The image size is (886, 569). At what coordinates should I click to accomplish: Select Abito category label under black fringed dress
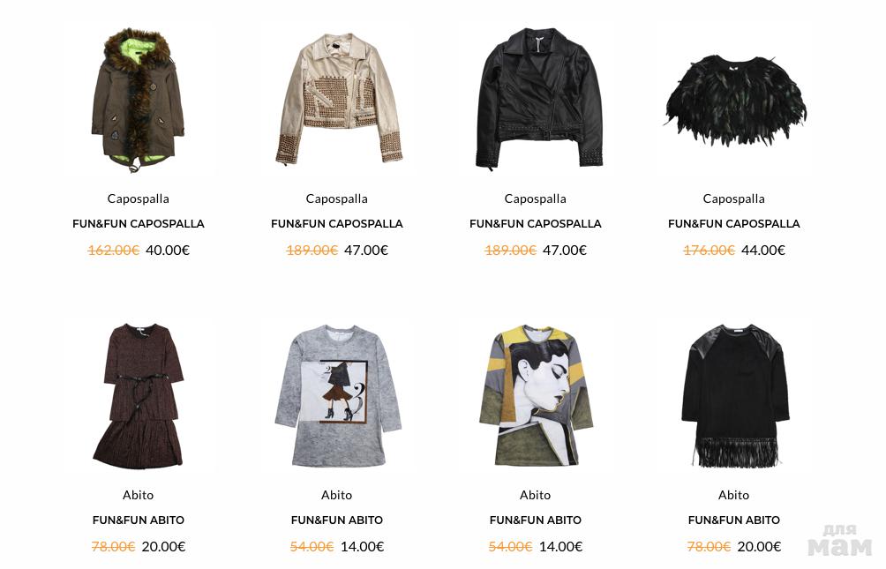pyautogui.click(x=734, y=495)
